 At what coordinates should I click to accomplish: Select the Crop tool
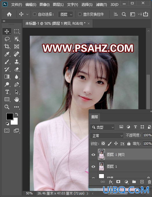(x=7, y=46)
